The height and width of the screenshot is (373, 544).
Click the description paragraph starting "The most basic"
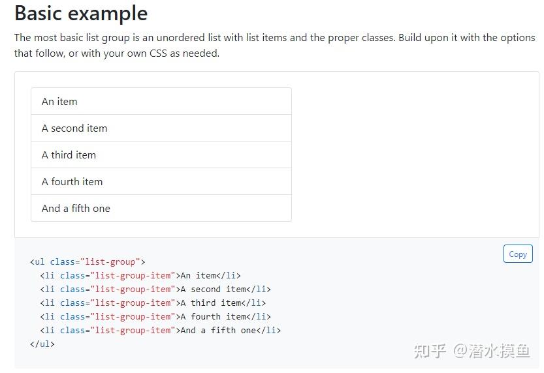[274, 46]
